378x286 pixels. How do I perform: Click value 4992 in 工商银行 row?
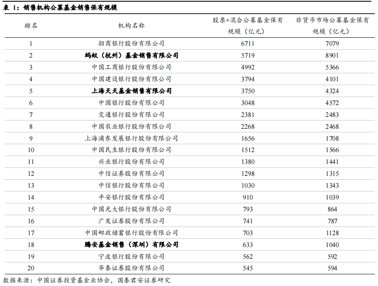point(247,67)
